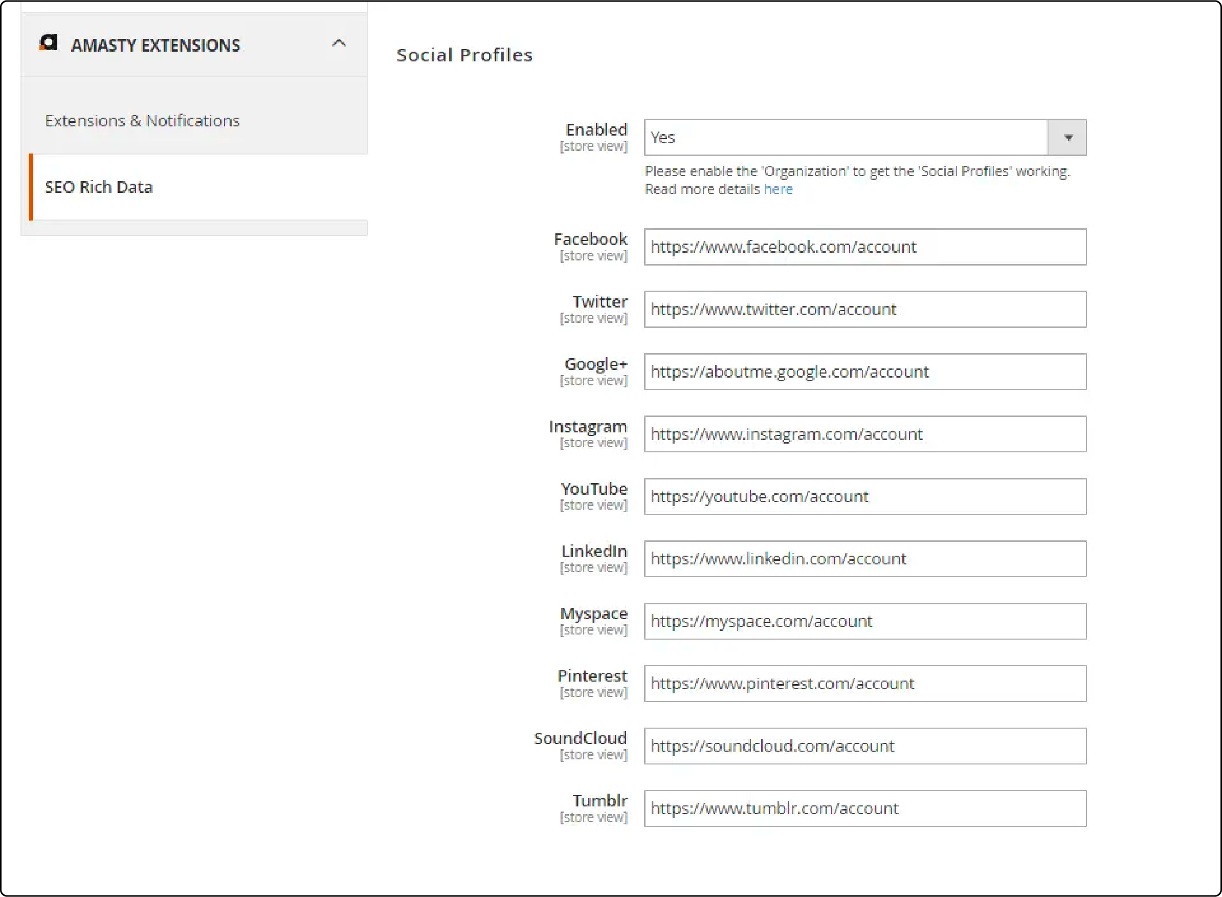1222x897 pixels.
Task: Click the Instagram field label
Action: (588, 426)
